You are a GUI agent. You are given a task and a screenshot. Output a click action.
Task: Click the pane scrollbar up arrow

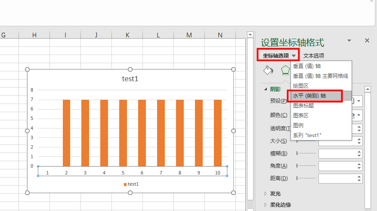click(368, 89)
